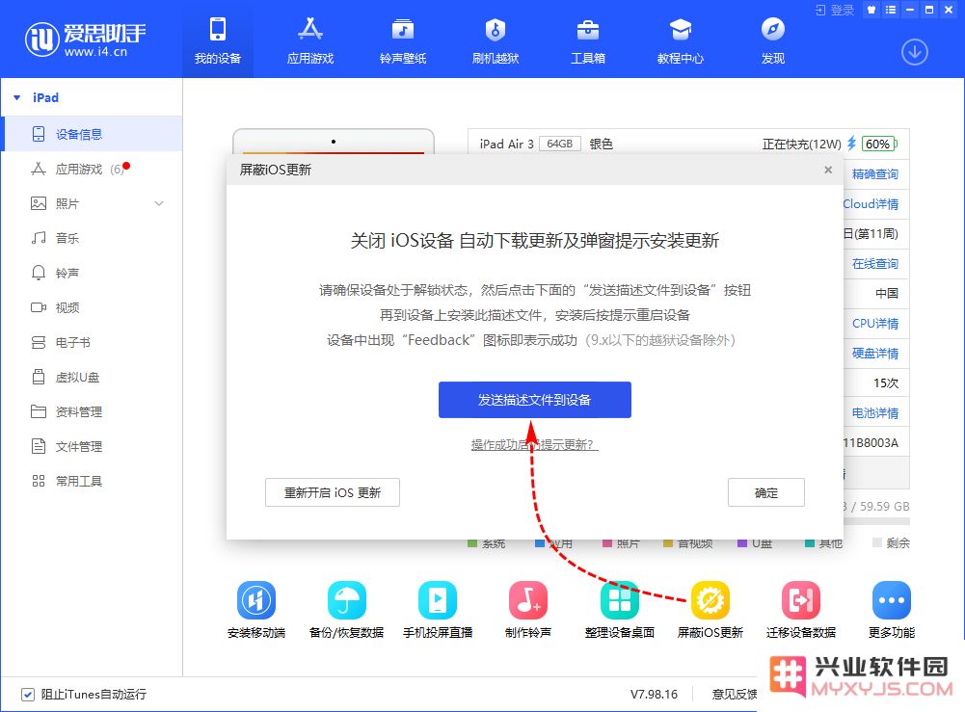Image resolution: width=965 pixels, height=712 pixels.
Task: Click the 制作铃声 music icon
Action: [x=528, y=600]
